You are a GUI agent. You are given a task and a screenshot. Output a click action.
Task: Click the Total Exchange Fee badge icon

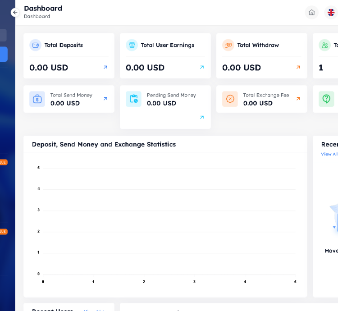(230, 99)
